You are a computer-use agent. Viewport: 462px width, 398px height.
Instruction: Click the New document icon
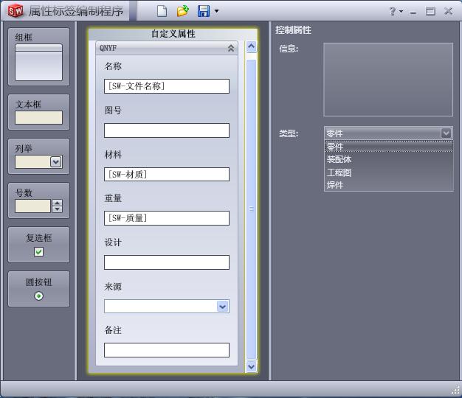pyautogui.click(x=162, y=11)
